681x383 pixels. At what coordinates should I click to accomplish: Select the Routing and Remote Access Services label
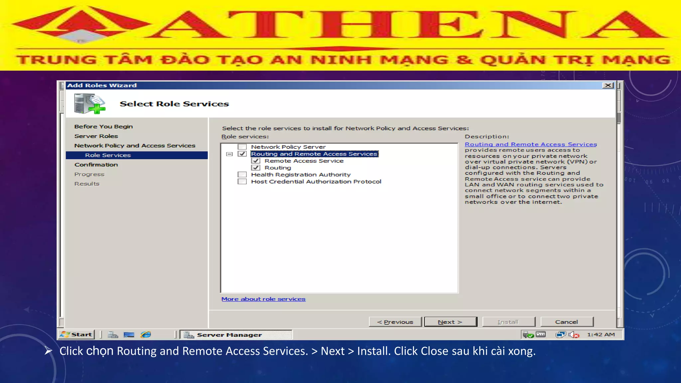[314, 154]
